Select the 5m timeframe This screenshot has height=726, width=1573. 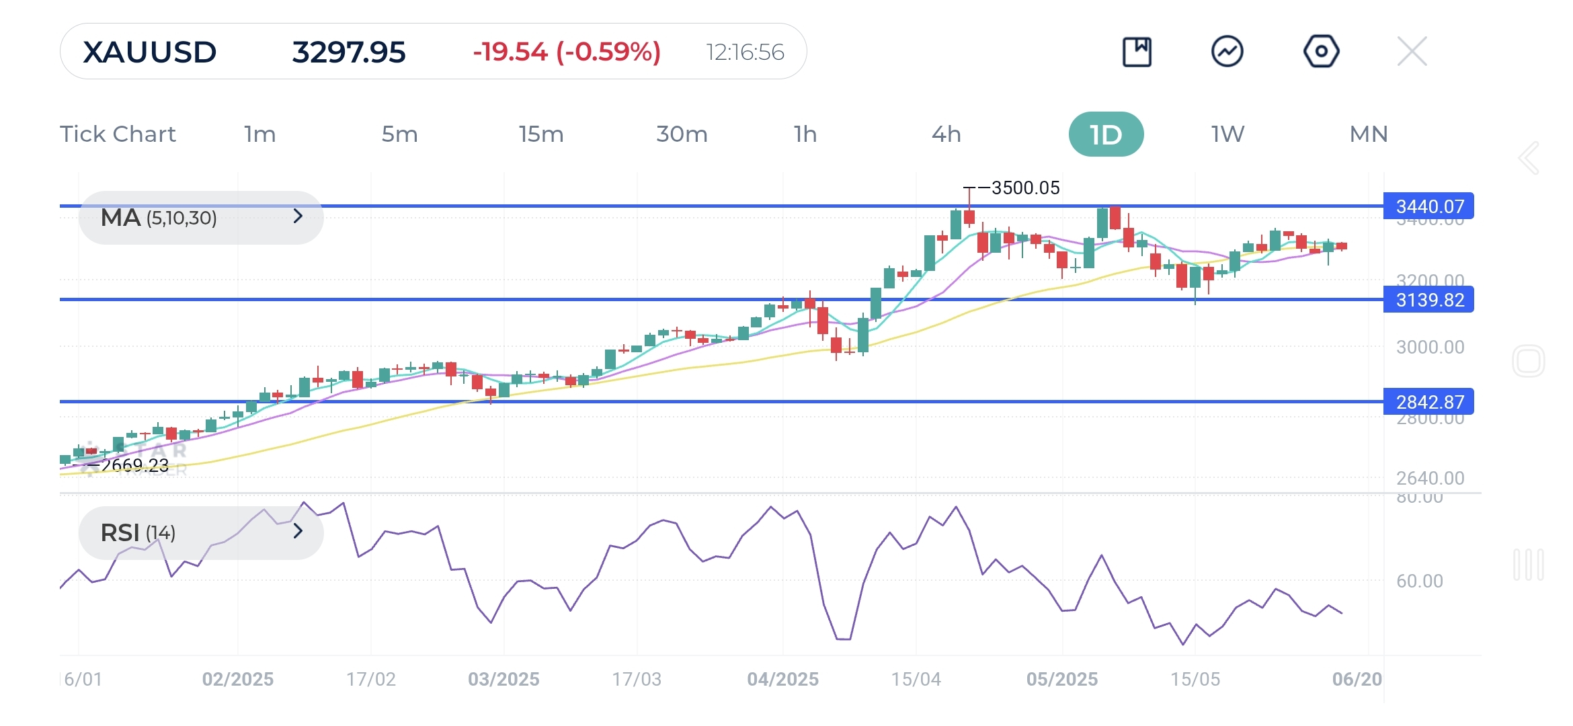[x=399, y=134]
